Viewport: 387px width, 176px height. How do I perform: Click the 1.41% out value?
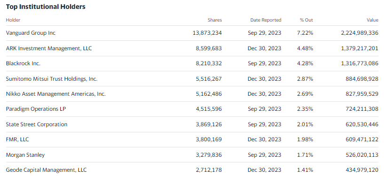(x=305, y=170)
